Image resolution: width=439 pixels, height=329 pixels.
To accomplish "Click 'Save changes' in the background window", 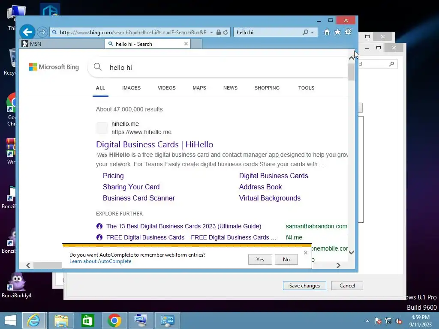I will [304, 286].
